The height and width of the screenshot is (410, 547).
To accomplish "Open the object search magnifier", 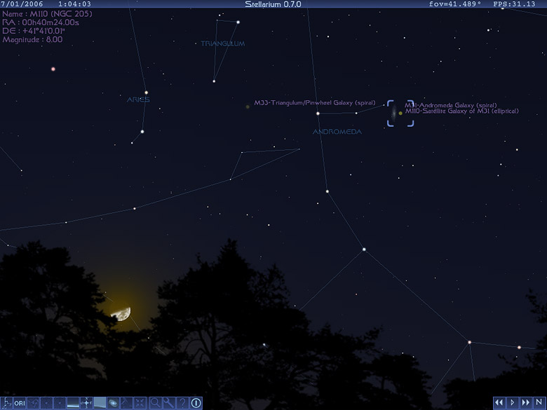I will pos(155,403).
